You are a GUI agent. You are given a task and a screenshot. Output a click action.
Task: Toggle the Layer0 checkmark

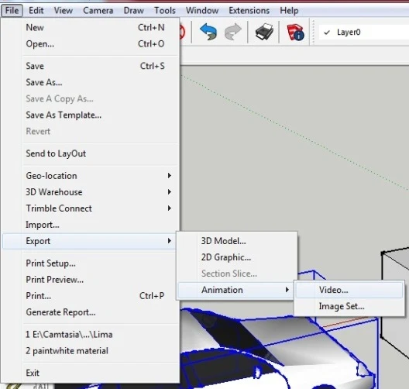(x=327, y=33)
